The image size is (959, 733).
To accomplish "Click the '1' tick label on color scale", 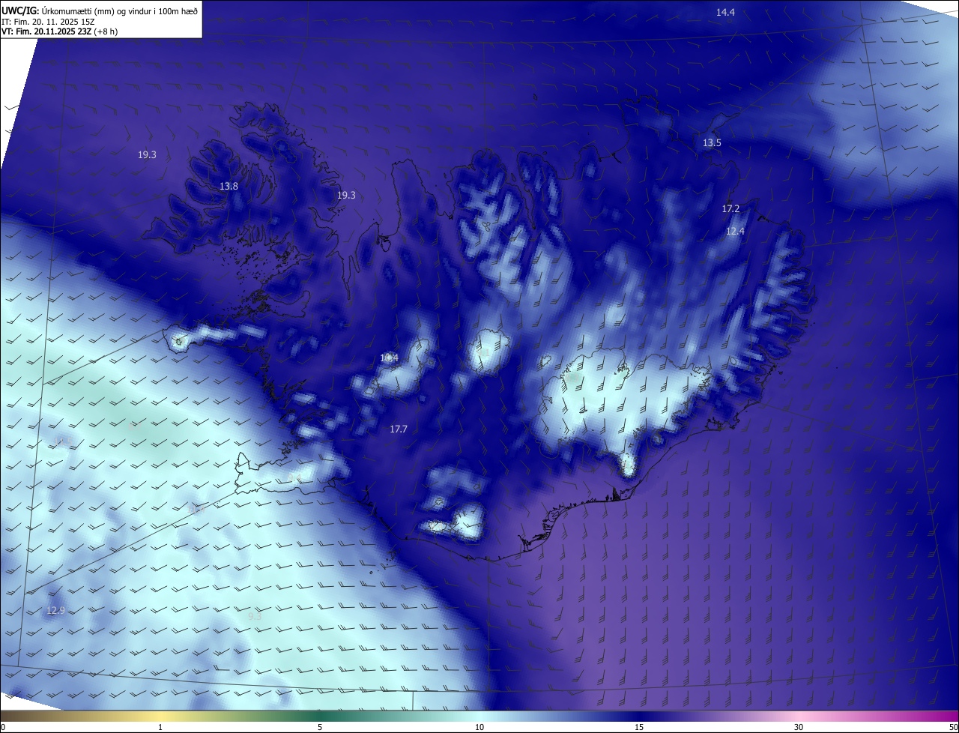I will pos(160,727).
